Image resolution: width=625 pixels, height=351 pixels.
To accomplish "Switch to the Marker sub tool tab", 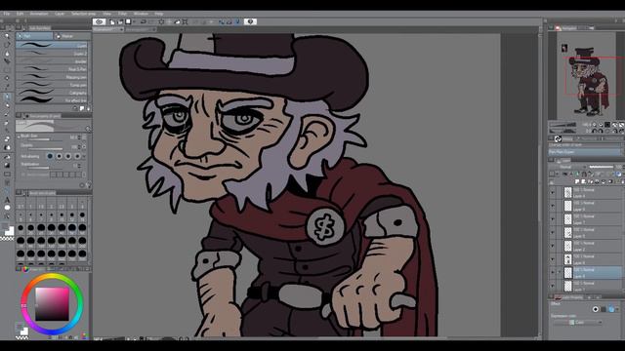I will 72,36.
